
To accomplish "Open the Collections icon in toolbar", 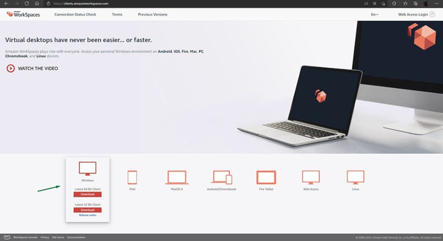I will coord(415,3).
